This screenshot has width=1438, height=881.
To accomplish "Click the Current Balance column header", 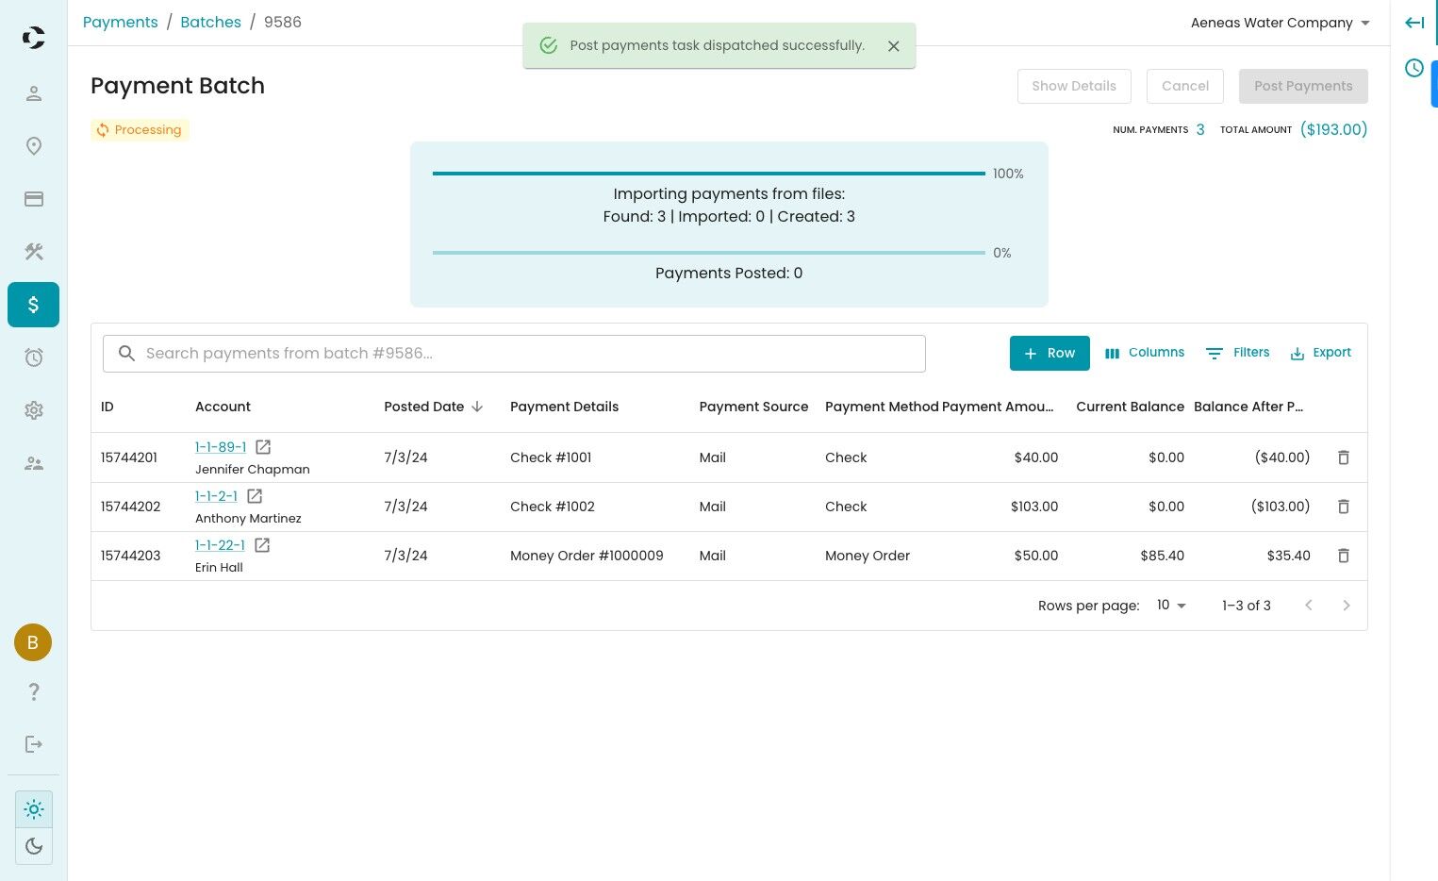I will tap(1130, 407).
